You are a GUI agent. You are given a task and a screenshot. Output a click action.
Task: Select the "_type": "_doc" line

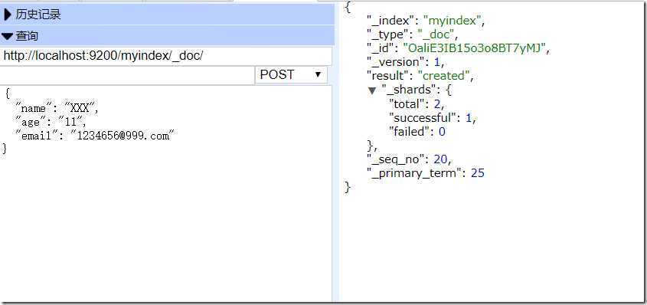(x=413, y=34)
